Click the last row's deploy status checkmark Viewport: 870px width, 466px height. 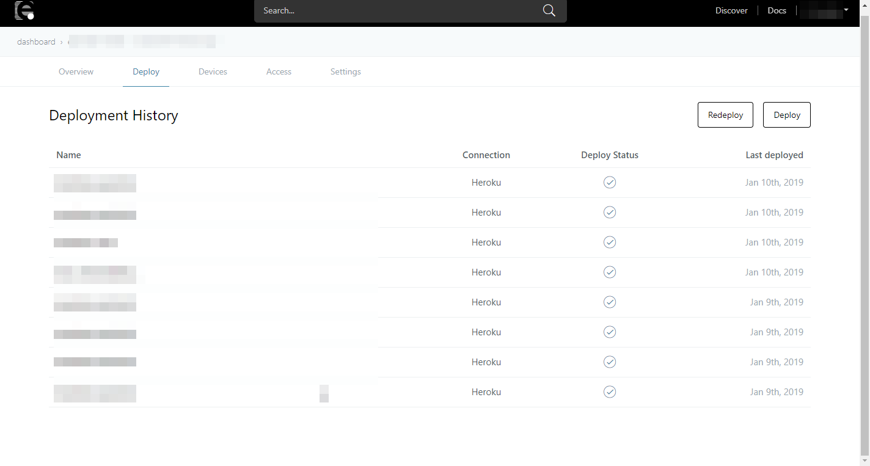point(609,392)
